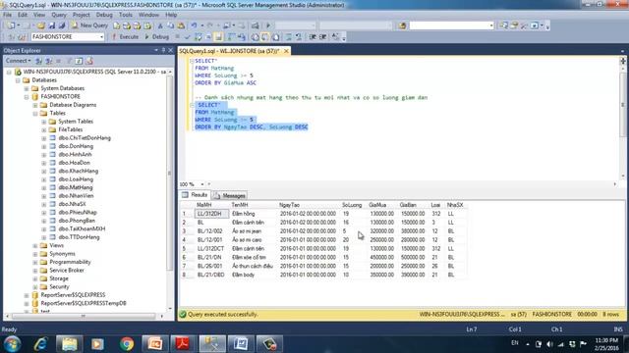The image size is (629, 353).
Task: Click the Find in Files toolbar icon
Action: [x=402, y=25]
